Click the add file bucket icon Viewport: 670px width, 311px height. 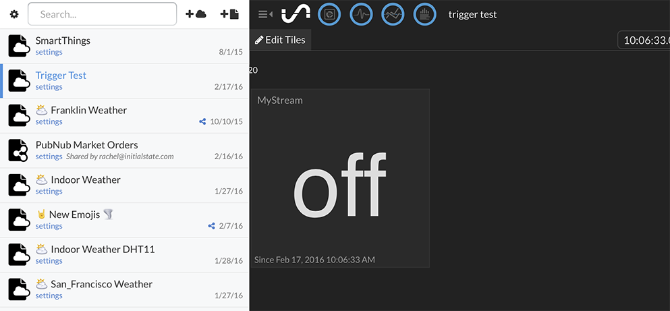click(x=229, y=14)
